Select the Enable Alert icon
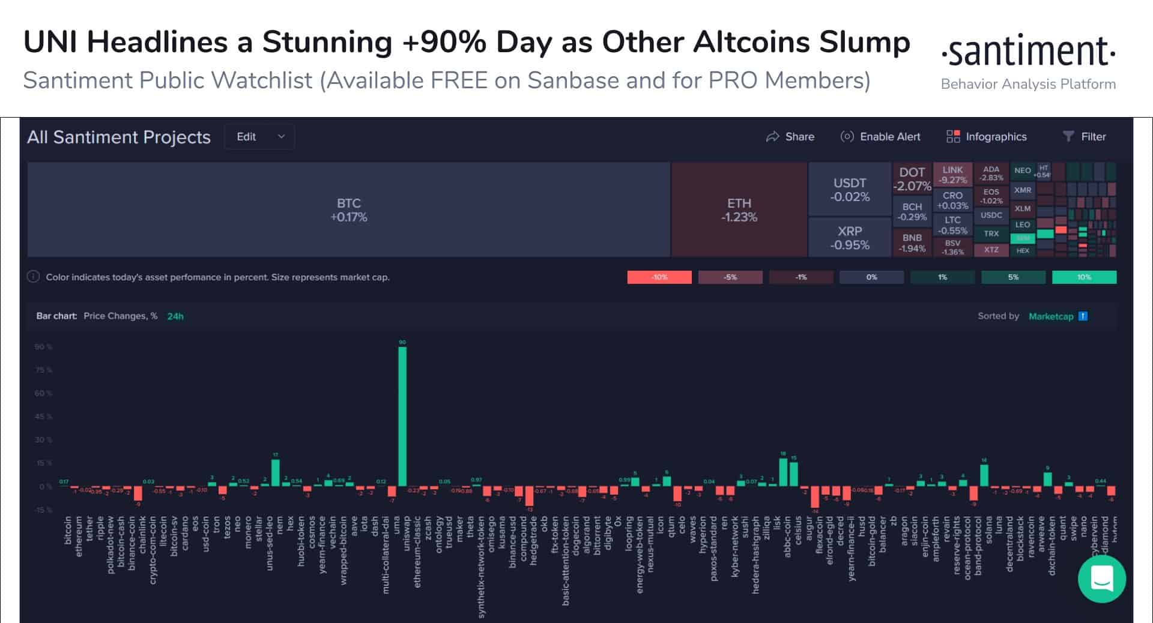The width and height of the screenshot is (1153, 623). pyautogui.click(x=847, y=136)
